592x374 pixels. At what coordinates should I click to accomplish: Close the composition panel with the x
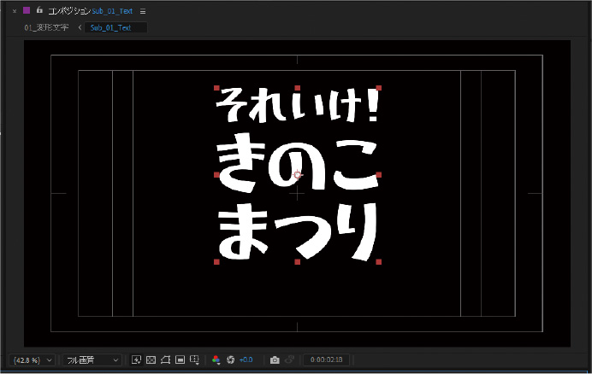coord(14,11)
